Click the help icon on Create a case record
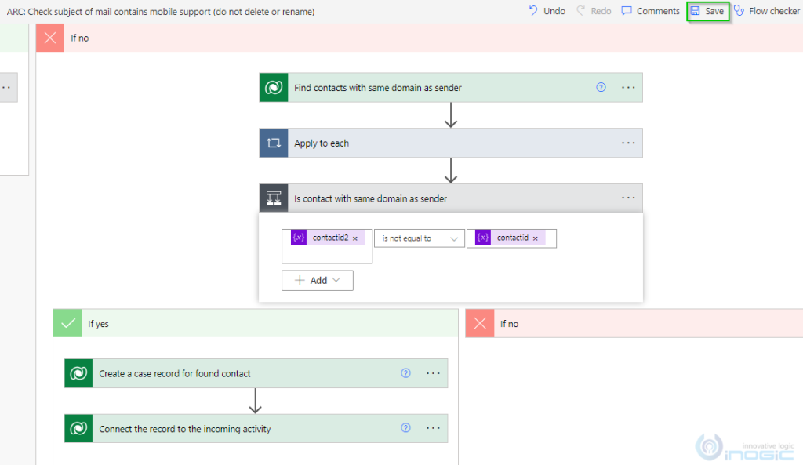803x465 pixels. [405, 372]
